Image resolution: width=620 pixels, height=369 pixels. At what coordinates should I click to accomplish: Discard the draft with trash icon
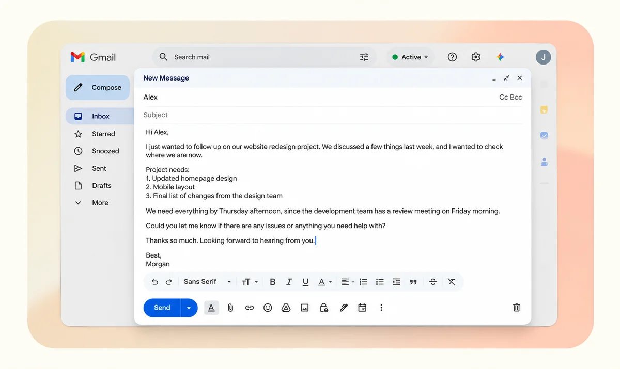516,308
